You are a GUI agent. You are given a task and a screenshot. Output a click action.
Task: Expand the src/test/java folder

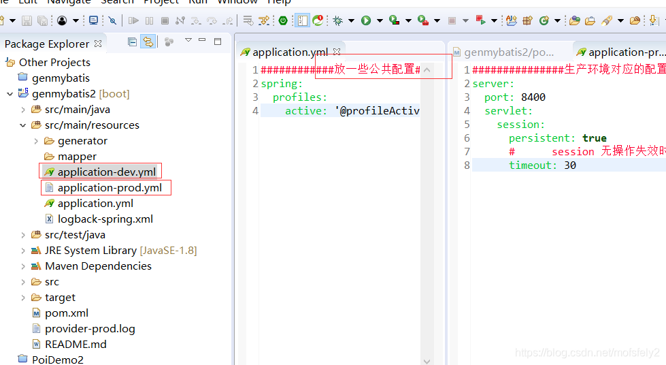point(23,235)
